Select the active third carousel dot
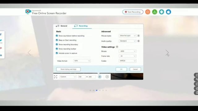The width and height of the screenshot is (198, 111). click(x=97, y=90)
